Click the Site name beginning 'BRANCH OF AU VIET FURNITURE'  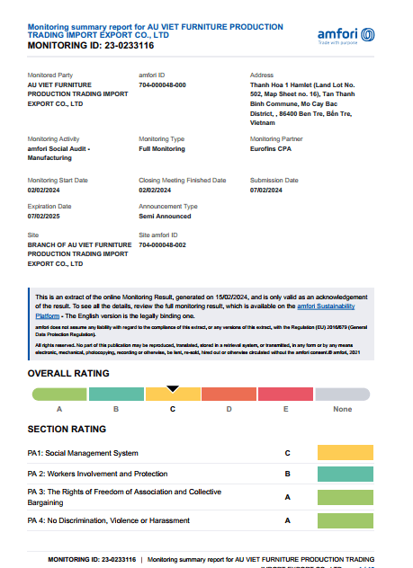point(79,254)
